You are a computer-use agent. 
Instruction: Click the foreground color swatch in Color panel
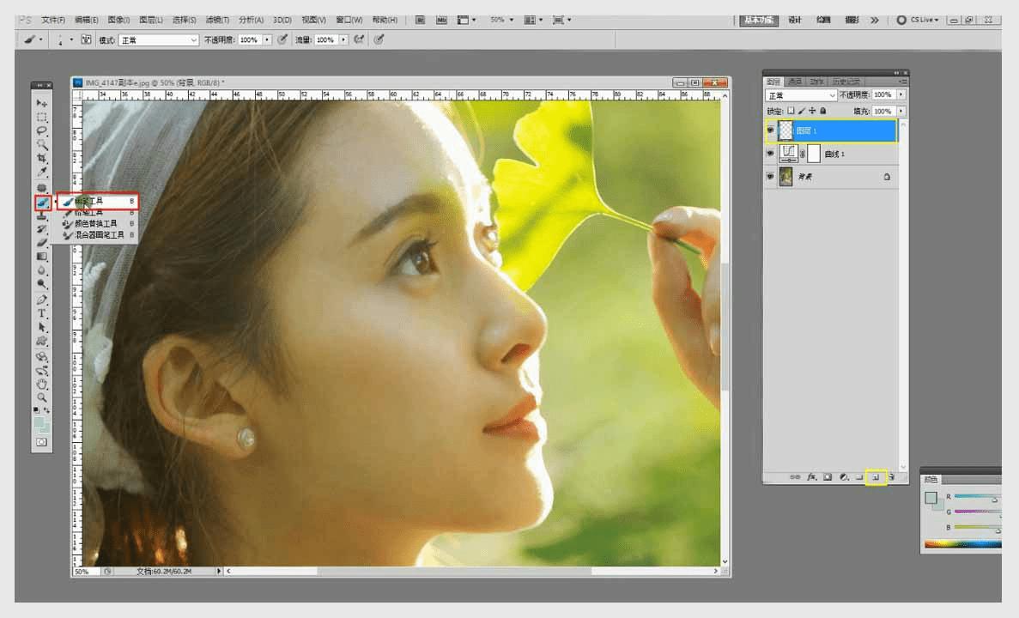[931, 498]
